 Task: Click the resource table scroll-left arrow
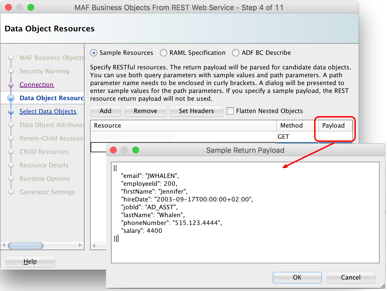point(94,246)
